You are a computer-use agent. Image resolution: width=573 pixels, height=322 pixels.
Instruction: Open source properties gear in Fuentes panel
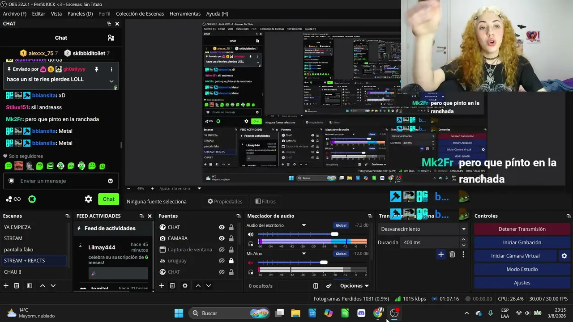coord(185,286)
